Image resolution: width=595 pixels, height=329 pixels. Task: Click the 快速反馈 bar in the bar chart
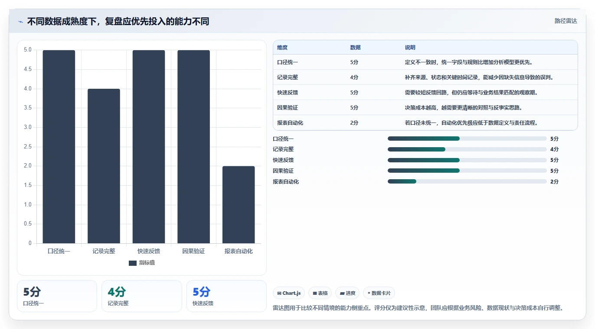coord(149,147)
